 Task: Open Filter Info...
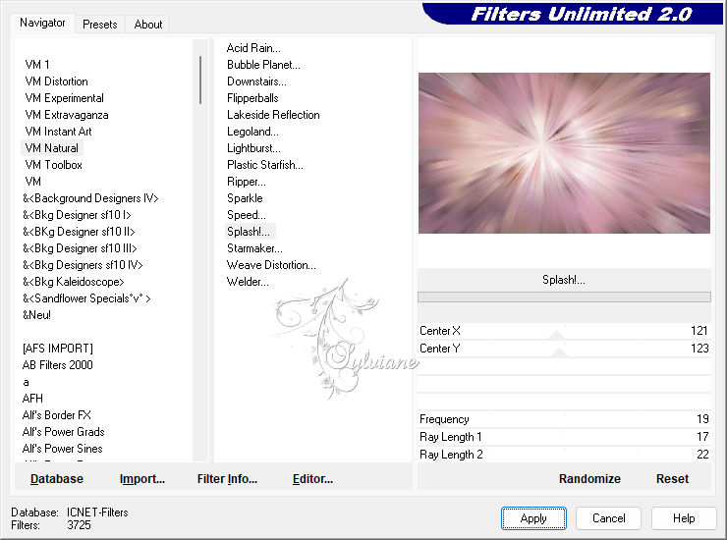coord(227,479)
